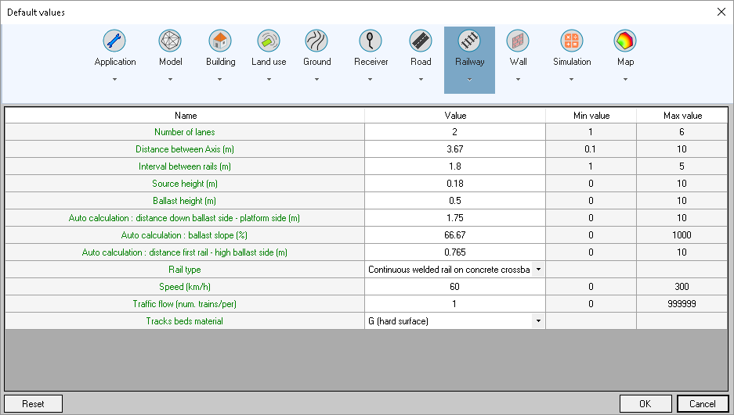Select the Speed (km/h) label

185,287
